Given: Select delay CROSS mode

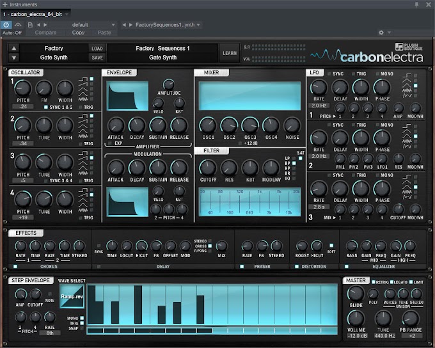Looking at the screenshot, I should pyautogui.click(x=210, y=246).
